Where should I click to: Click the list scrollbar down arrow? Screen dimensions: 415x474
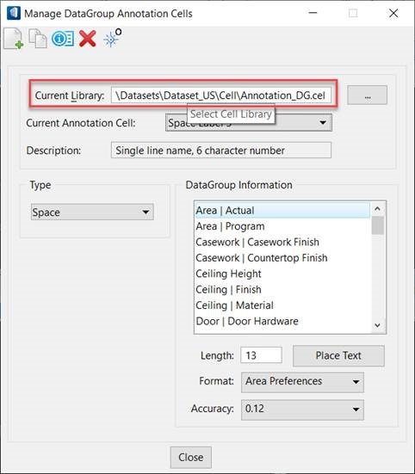(377, 325)
